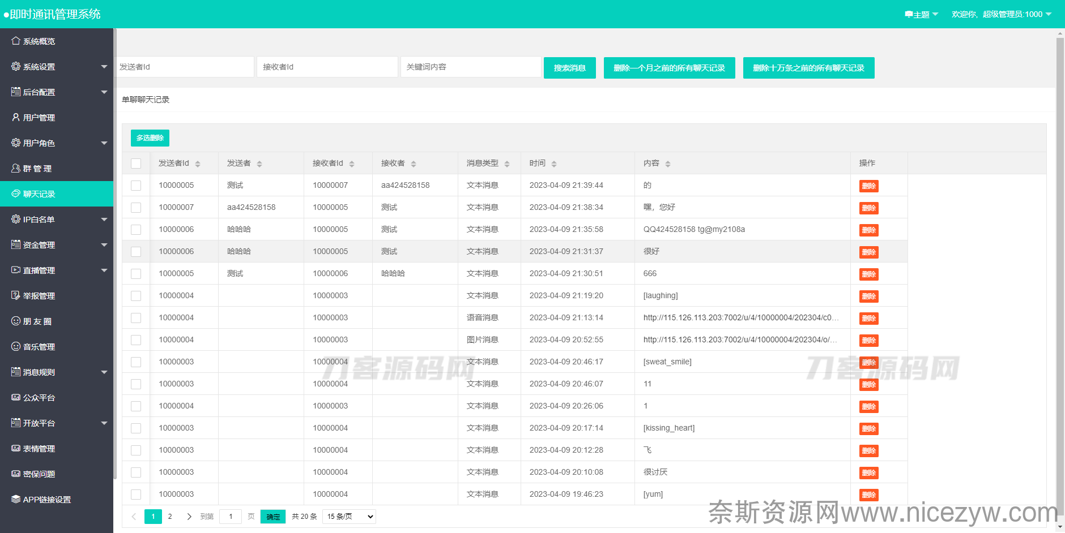This screenshot has height=533, width=1065.
Task: Check the row with [laughing] content
Action: (136, 296)
